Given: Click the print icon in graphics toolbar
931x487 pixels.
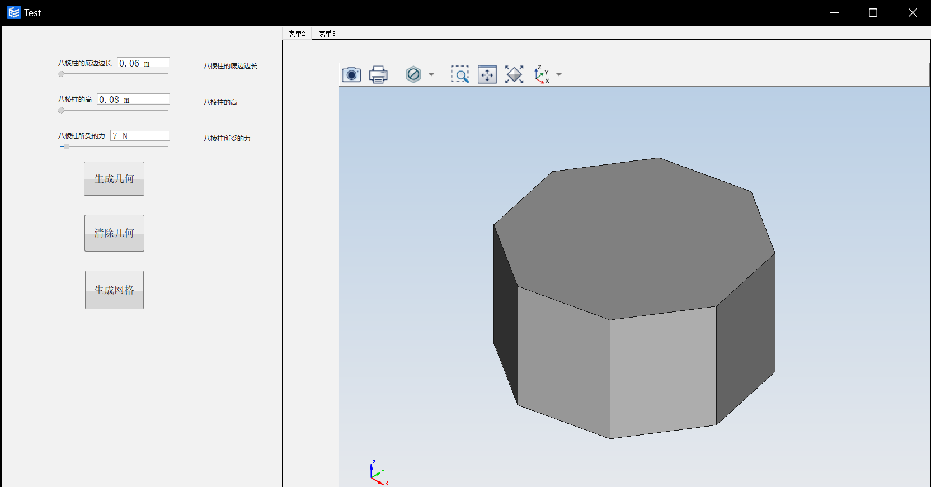Looking at the screenshot, I should click(378, 74).
